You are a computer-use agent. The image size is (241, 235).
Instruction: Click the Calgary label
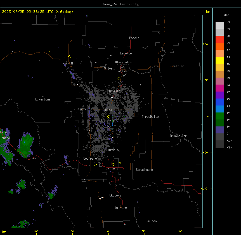pos(112,168)
